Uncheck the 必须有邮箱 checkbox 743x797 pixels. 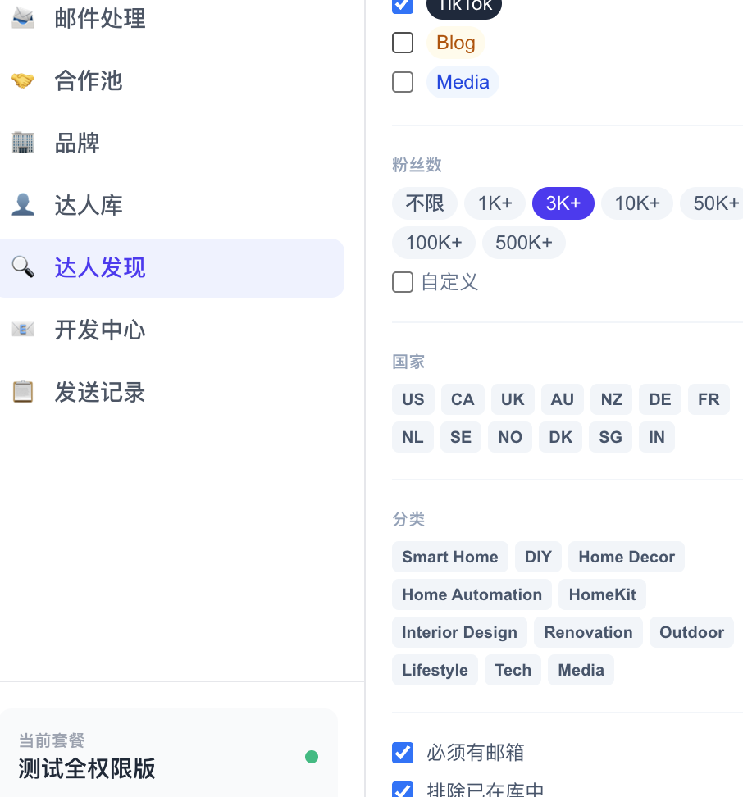coord(403,753)
